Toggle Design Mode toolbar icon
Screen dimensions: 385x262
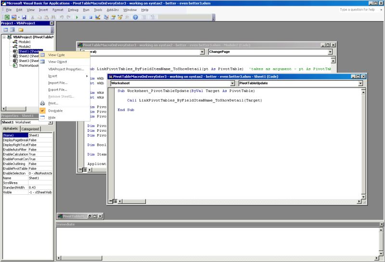98,17
